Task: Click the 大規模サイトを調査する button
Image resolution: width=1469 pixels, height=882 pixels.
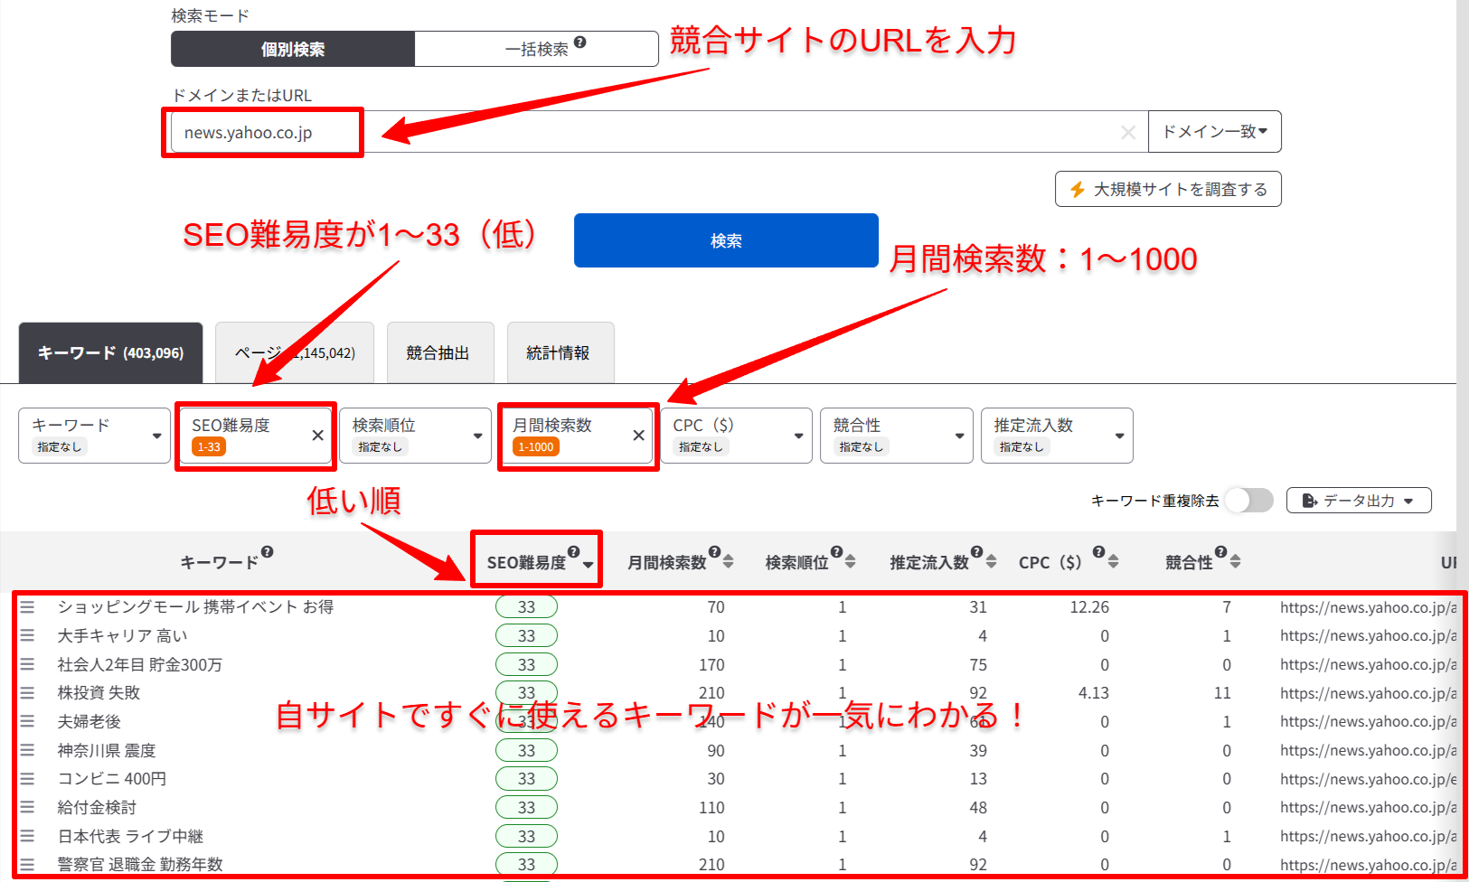Action: (x=1168, y=189)
